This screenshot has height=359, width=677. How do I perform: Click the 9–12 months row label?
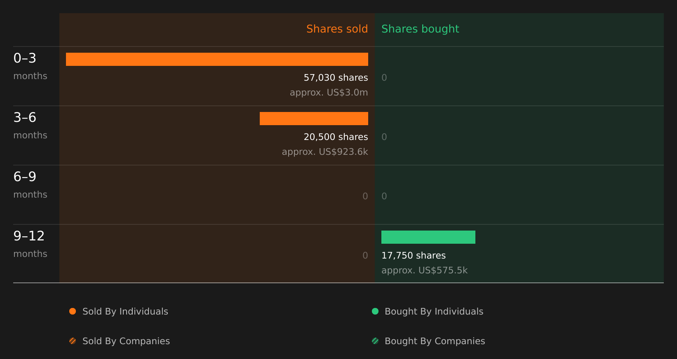click(30, 244)
